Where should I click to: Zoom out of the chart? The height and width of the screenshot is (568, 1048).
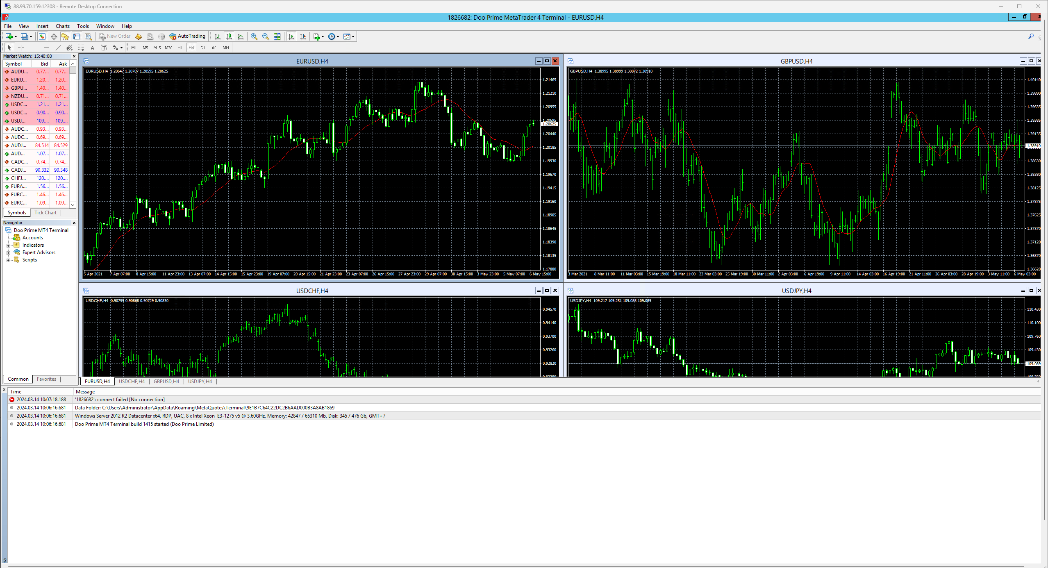point(266,36)
